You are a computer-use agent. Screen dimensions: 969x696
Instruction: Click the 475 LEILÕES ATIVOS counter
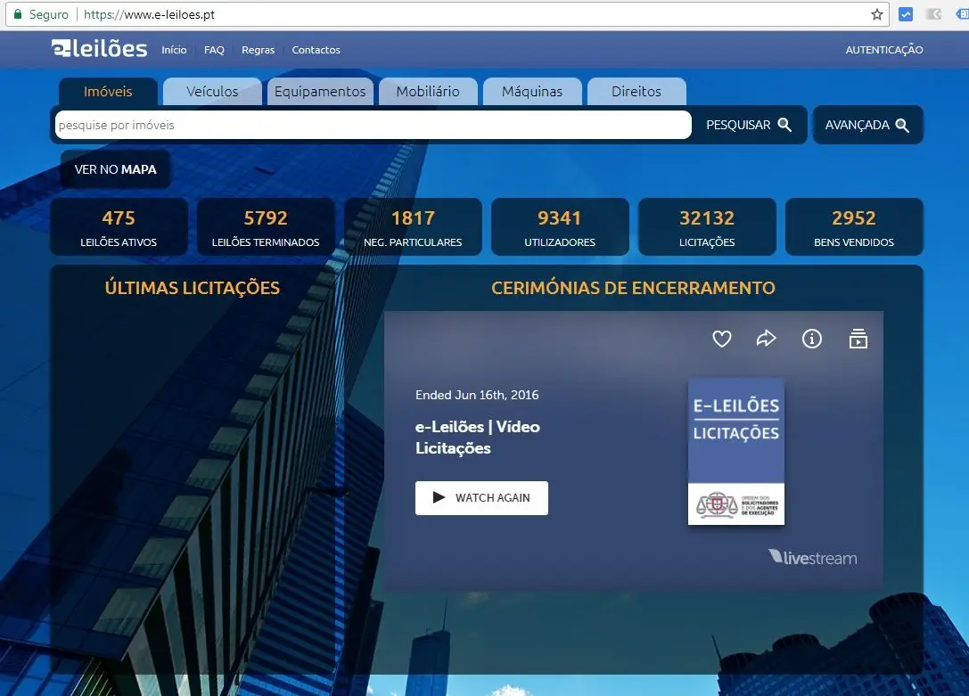(x=119, y=226)
